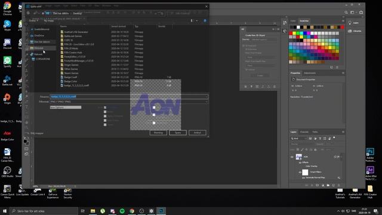The height and width of the screenshot is (215, 382).
Task: Open the Photoshop workspace switcher icon
Action: (352, 12)
